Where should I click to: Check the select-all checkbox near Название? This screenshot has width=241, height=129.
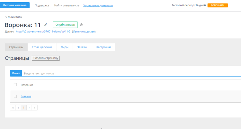[x=15, y=85]
